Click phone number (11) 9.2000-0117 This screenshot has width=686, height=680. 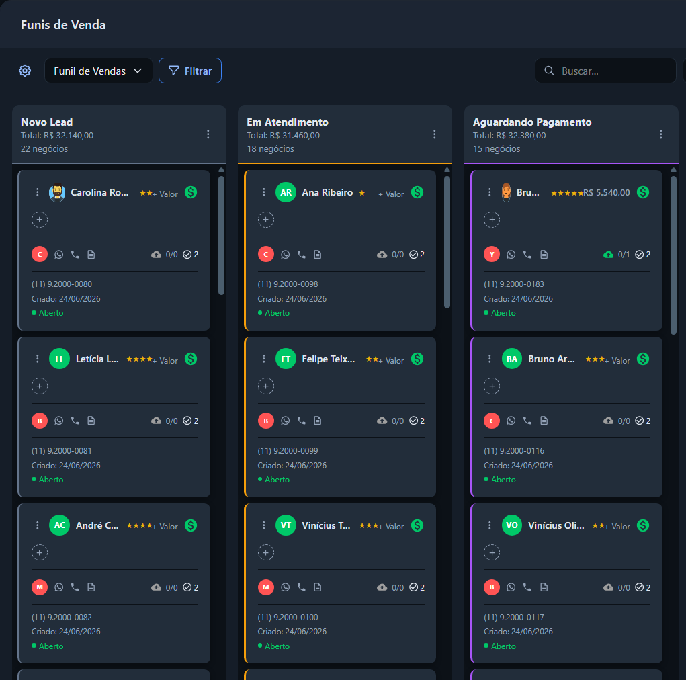click(x=514, y=617)
